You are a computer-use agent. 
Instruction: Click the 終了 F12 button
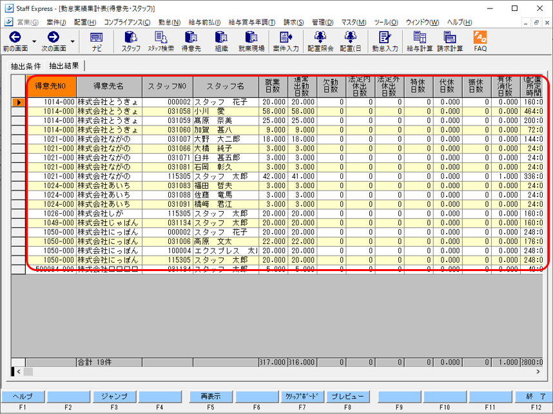pos(534,397)
